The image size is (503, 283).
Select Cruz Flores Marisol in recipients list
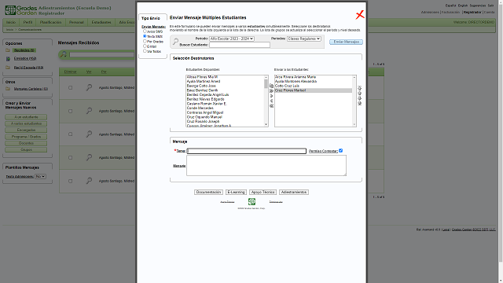[313, 90]
